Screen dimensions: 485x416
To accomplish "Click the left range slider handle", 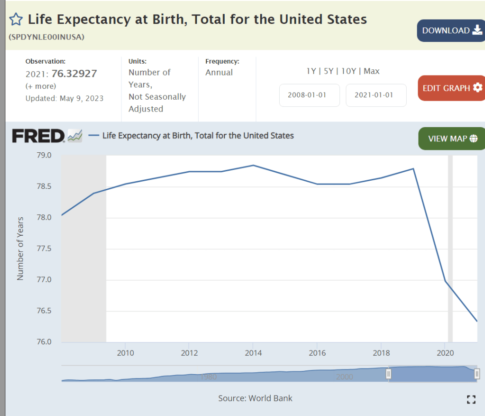I will [x=389, y=374].
